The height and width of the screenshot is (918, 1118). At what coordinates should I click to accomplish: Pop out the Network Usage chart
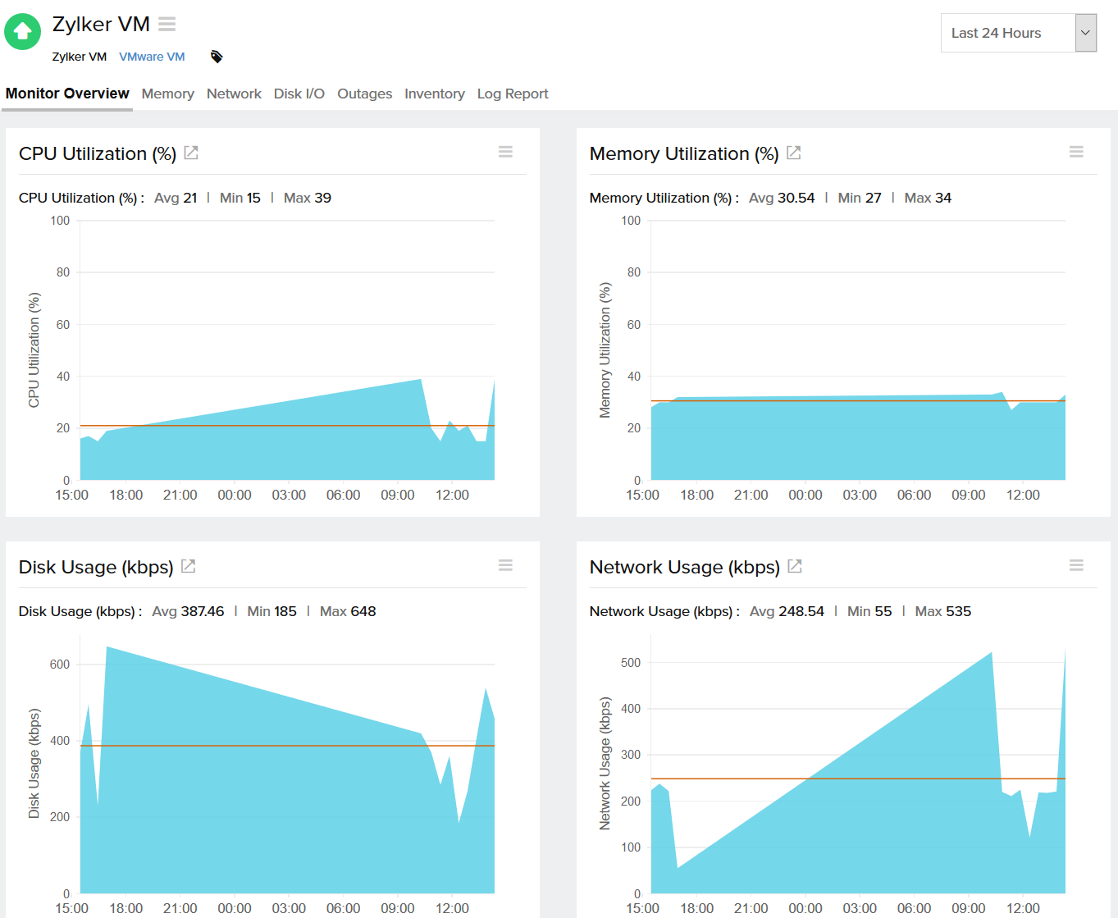[794, 566]
